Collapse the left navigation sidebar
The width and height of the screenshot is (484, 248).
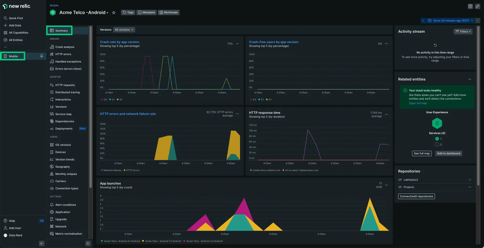click(x=41, y=243)
